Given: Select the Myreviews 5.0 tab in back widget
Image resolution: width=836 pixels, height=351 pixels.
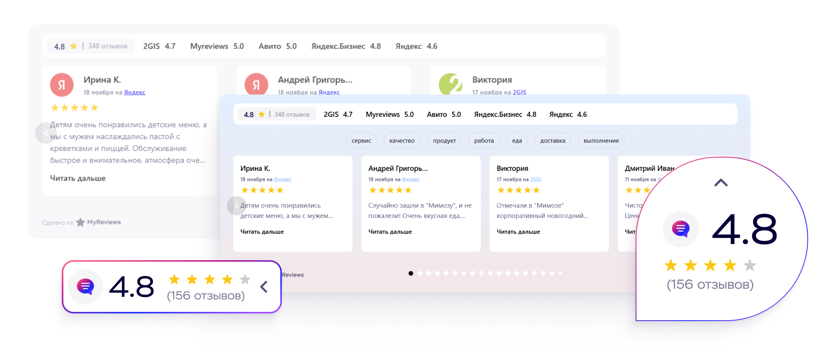Looking at the screenshot, I should pos(217,46).
